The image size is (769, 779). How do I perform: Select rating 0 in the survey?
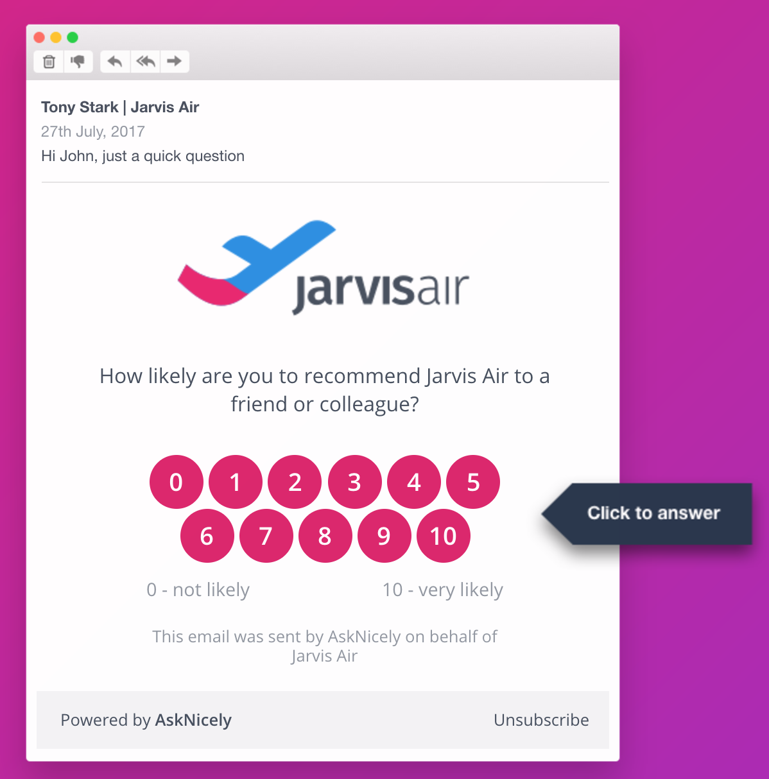click(x=177, y=482)
